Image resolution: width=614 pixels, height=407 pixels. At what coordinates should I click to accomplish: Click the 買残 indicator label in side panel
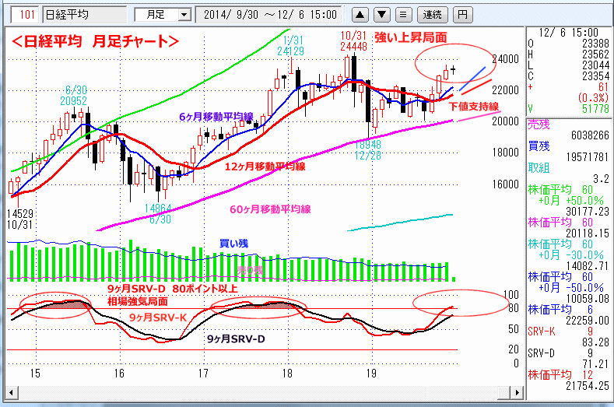click(539, 146)
